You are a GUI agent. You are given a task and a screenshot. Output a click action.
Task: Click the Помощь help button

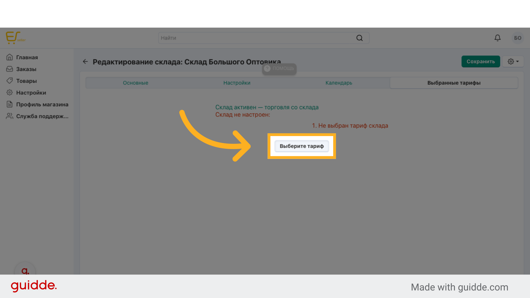click(279, 68)
